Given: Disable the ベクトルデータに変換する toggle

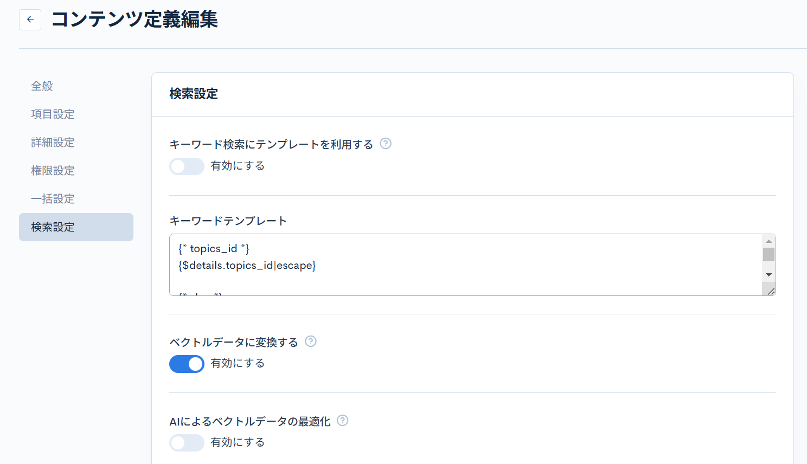Looking at the screenshot, I should 187,364.
